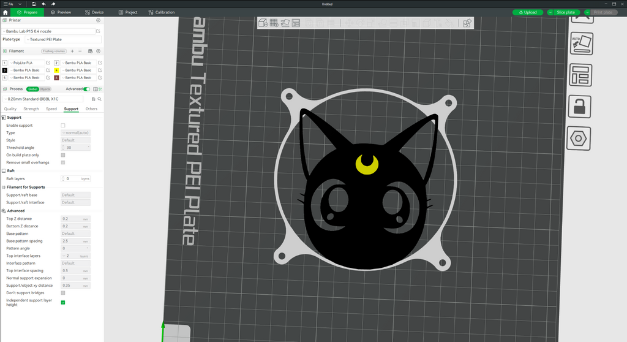Undo the last action

click(43, 4)
